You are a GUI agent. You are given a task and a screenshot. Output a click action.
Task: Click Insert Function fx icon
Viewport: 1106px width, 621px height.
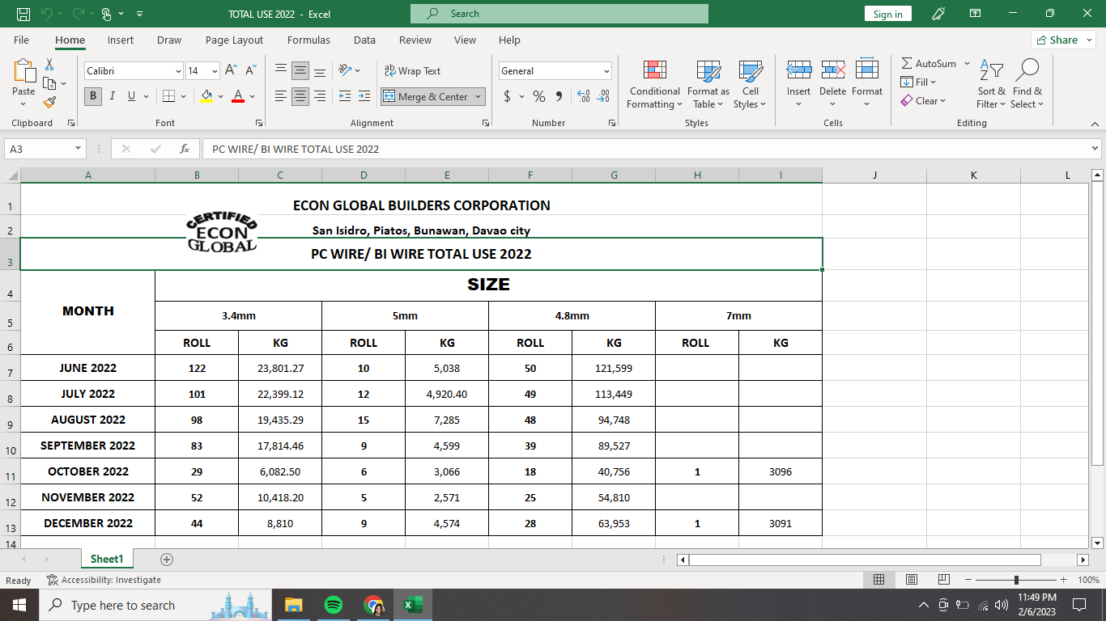[185, 149]
